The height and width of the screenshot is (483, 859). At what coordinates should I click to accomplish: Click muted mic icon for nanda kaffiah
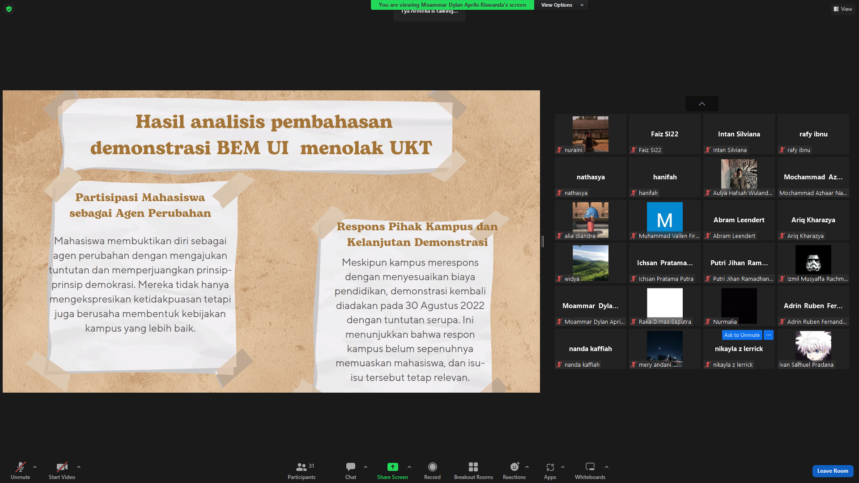click(559, 365)
